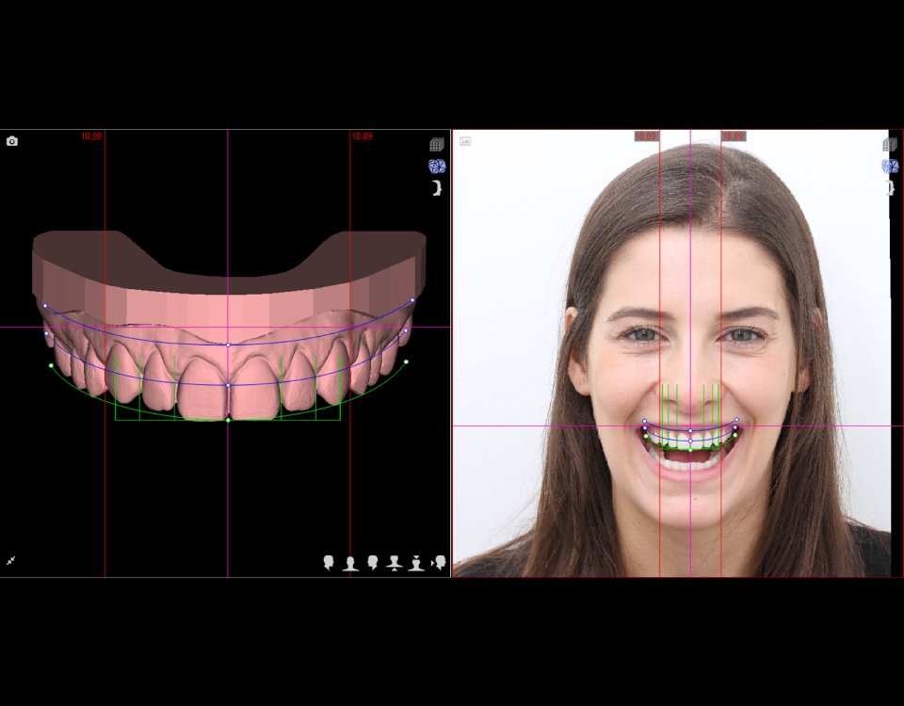Select center control point on upper blue curve
904x706 pixels.
pos(228,345)
